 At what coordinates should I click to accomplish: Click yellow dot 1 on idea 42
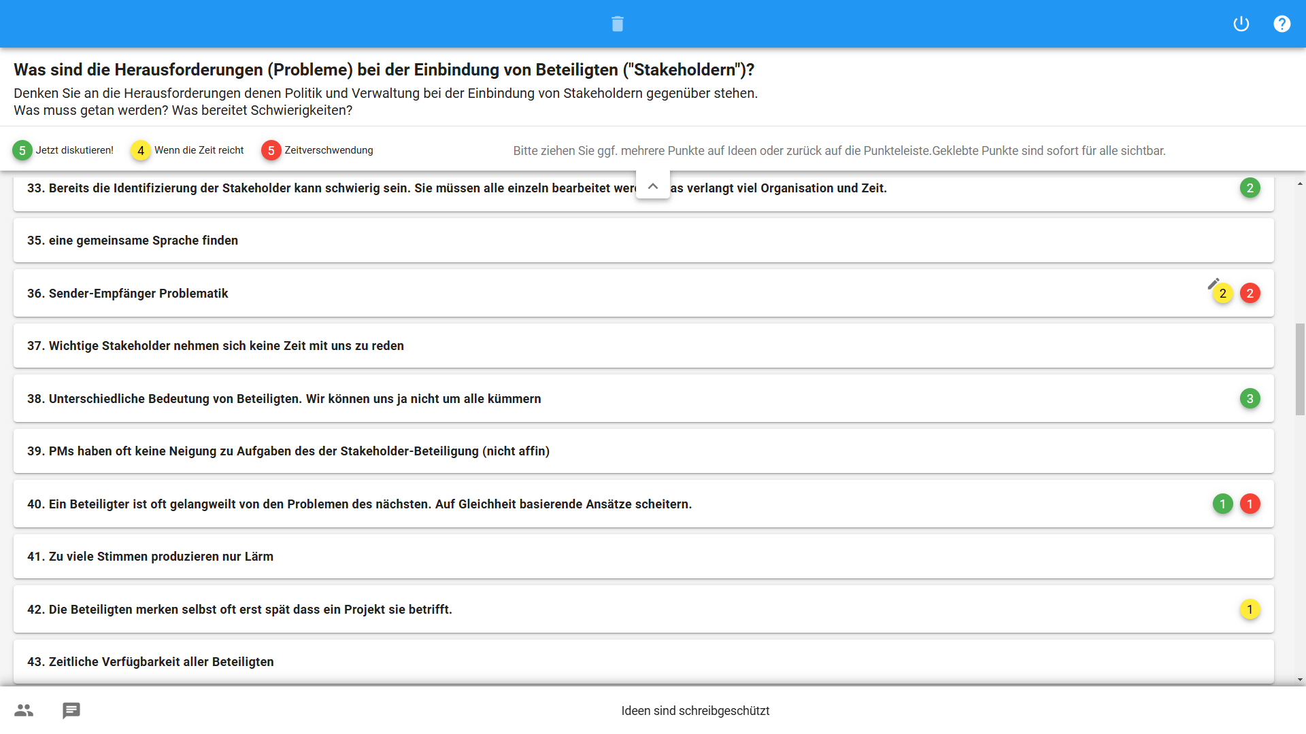pyautogui.click(x=1250, y=610)
